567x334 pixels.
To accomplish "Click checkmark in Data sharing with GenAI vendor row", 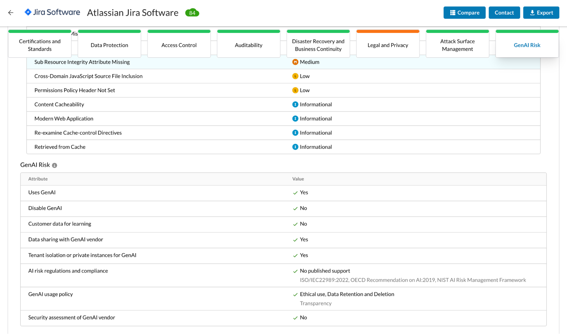I will tap(295, 240).
